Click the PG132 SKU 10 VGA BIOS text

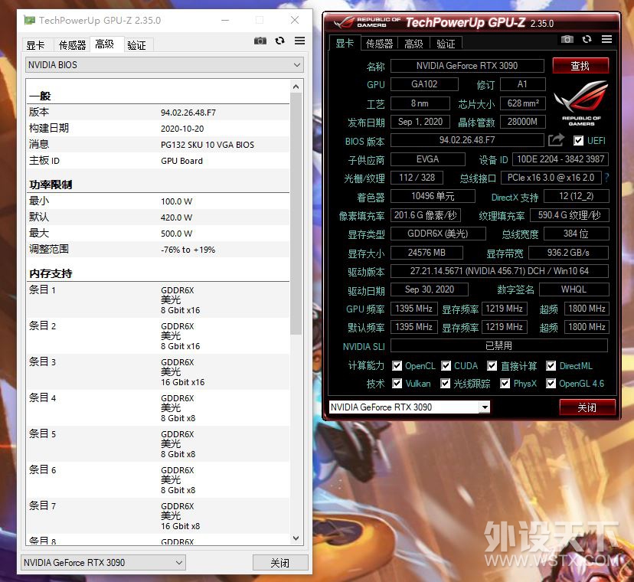[x=208, y=145]
